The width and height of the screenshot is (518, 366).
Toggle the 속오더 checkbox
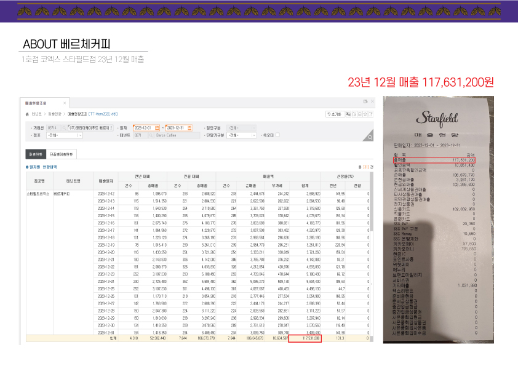pyautogui.click(x=278, y=135)
